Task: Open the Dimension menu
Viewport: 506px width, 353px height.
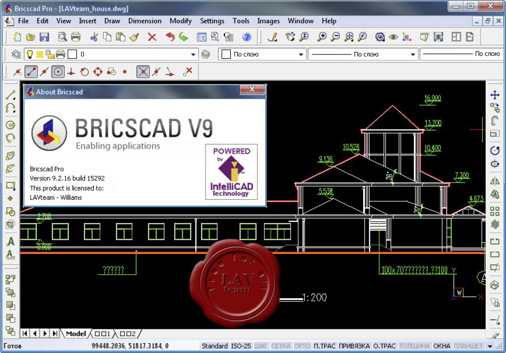Action: pos(145,21)
